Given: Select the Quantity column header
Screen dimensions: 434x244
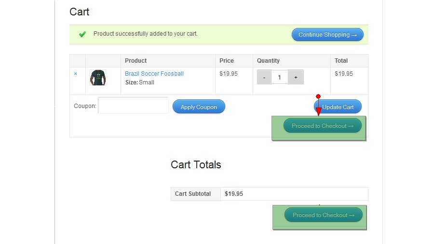Looking at the screenshot, I should click(268, 61).
